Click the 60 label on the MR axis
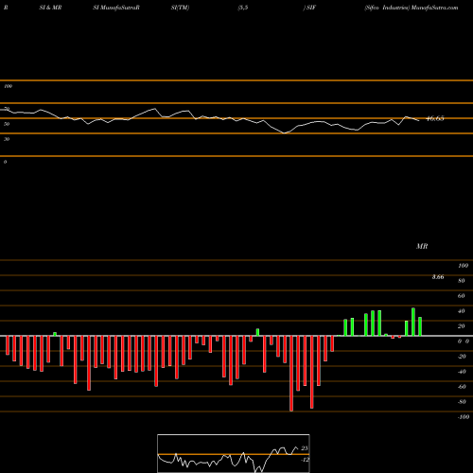473x473 pixels. click(x=462, y=296)
